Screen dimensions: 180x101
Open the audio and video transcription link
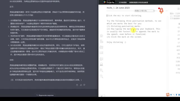tap(139, 3)
